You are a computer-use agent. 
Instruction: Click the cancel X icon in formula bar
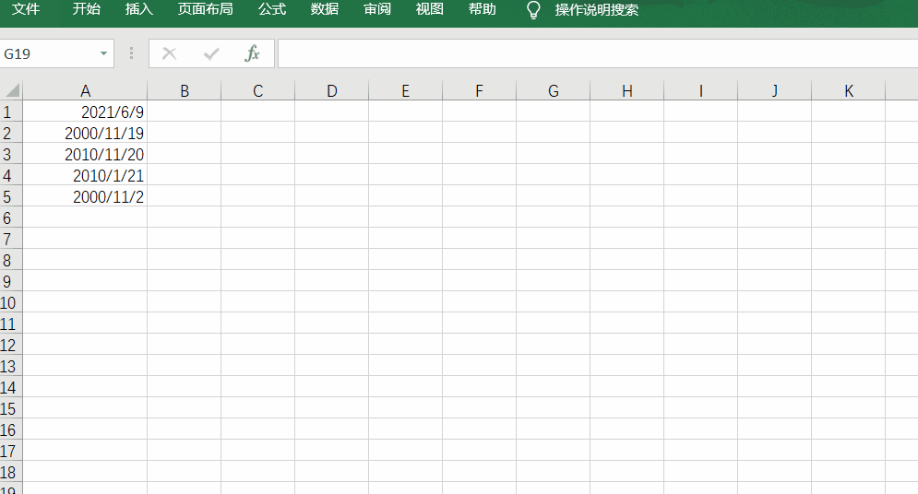click(x=169, y=53)
